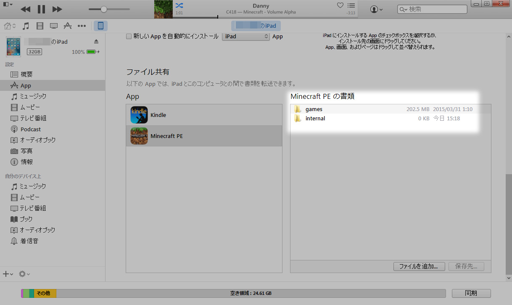Open the Home navigation dropdown
The image size is (512, 305).
point(10,26)
